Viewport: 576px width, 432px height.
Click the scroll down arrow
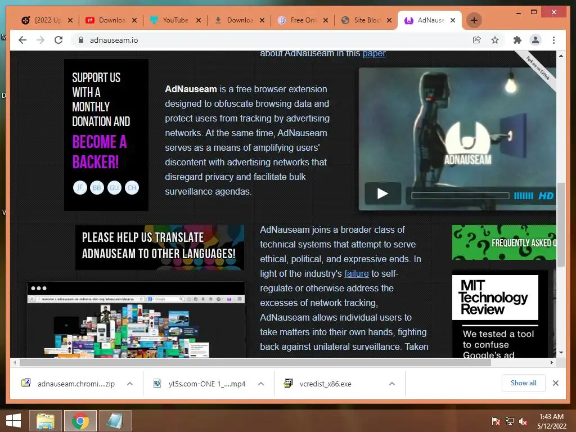click(561, 353)
